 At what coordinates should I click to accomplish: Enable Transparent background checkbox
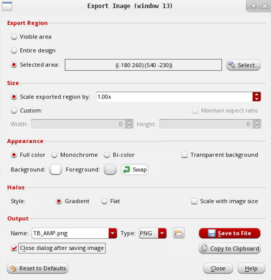coord(184,155)
